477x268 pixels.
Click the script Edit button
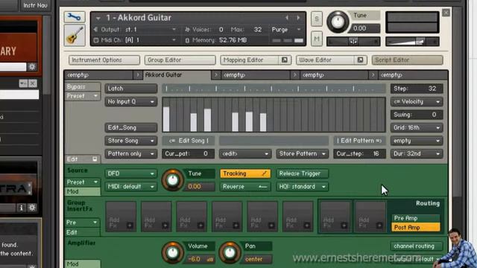[82, 159]
